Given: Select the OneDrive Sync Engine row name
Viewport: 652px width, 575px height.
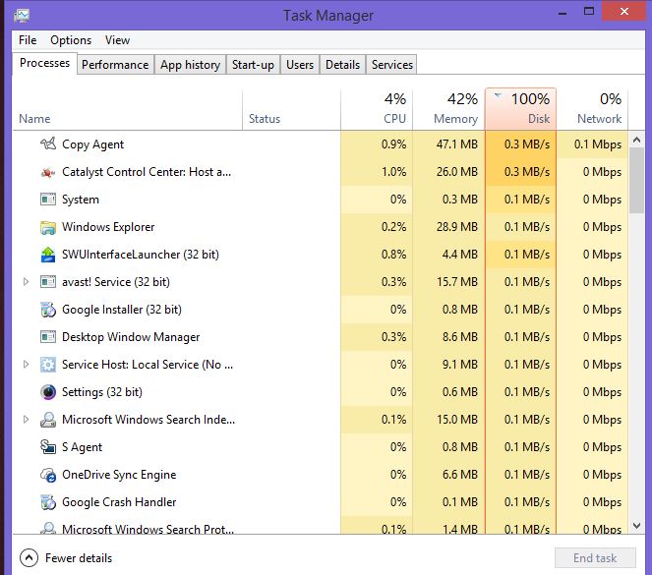Looking at the screenshot, I should [119, 475].
